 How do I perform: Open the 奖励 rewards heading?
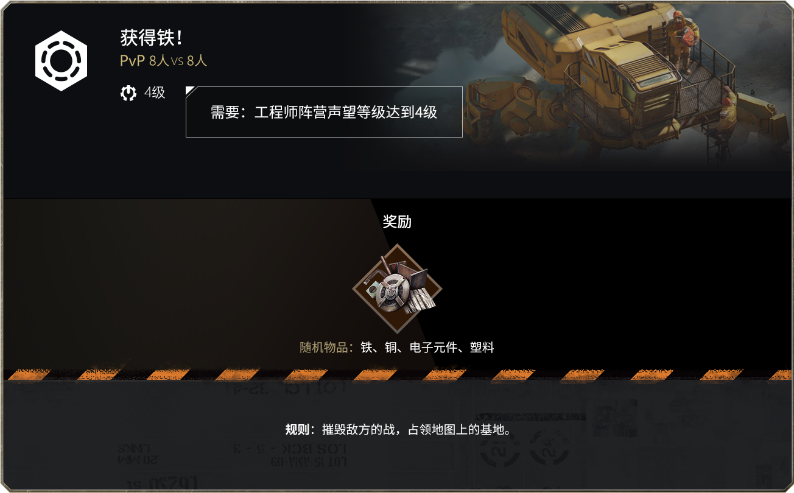(x=397, y=222)
